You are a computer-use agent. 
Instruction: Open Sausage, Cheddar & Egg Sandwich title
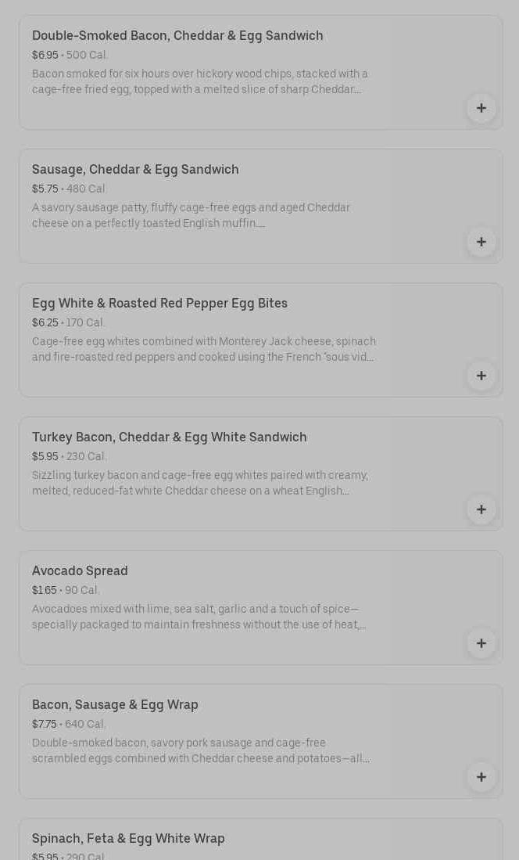pyautogui.click(x=135, y=169)
